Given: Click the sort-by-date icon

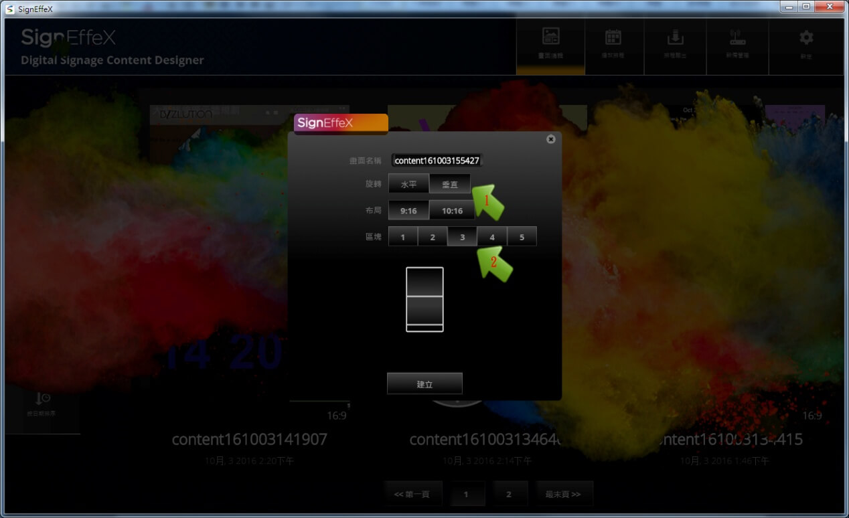Looking at the screenshot, I should tap(42, 400).
